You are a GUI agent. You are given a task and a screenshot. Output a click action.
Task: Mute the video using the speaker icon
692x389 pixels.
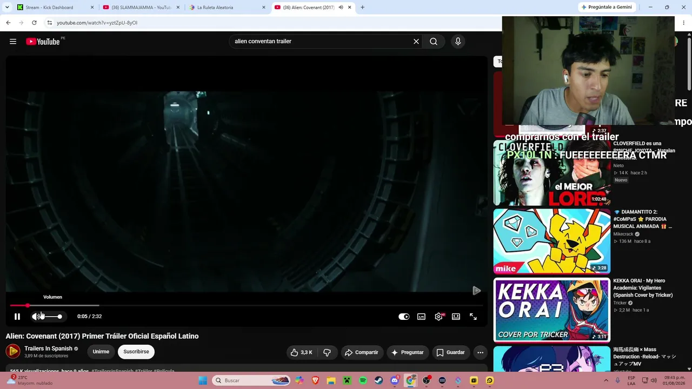coord(36,317)
